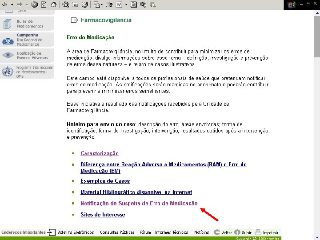Go to the browser Home page
The height and width of the screenshot is (240, 320).
click(53, 4)
